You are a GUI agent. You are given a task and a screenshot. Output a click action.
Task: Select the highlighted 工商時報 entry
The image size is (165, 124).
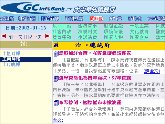[26, 59]
